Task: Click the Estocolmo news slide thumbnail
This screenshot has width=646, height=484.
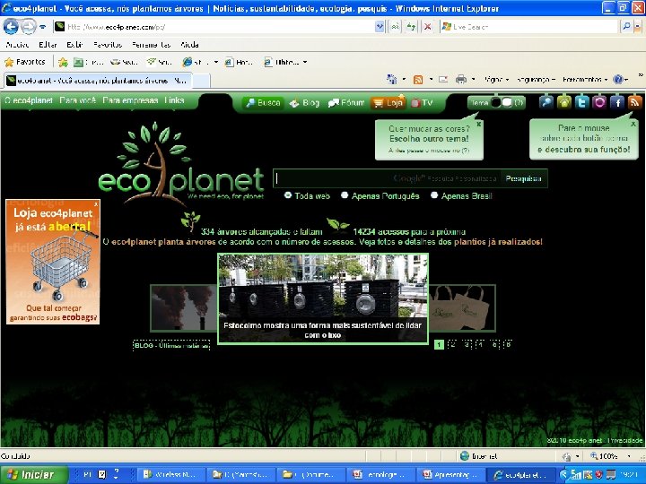Action: 323,298
